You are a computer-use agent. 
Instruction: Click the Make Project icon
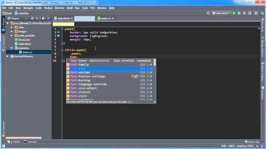click(207, 13)
